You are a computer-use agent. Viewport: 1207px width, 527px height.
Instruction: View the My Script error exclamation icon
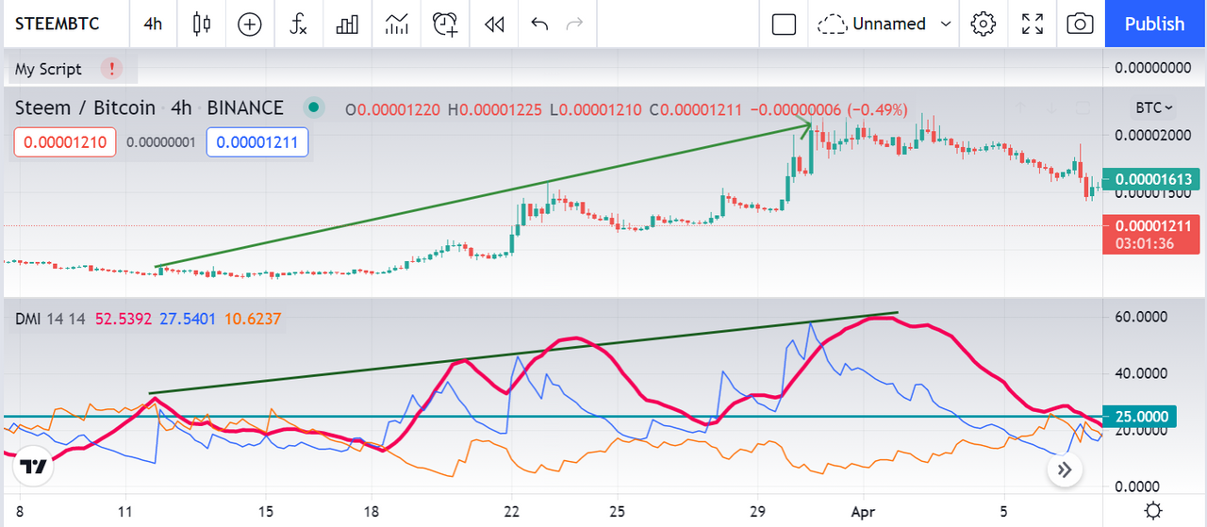[x=112, y=69]
